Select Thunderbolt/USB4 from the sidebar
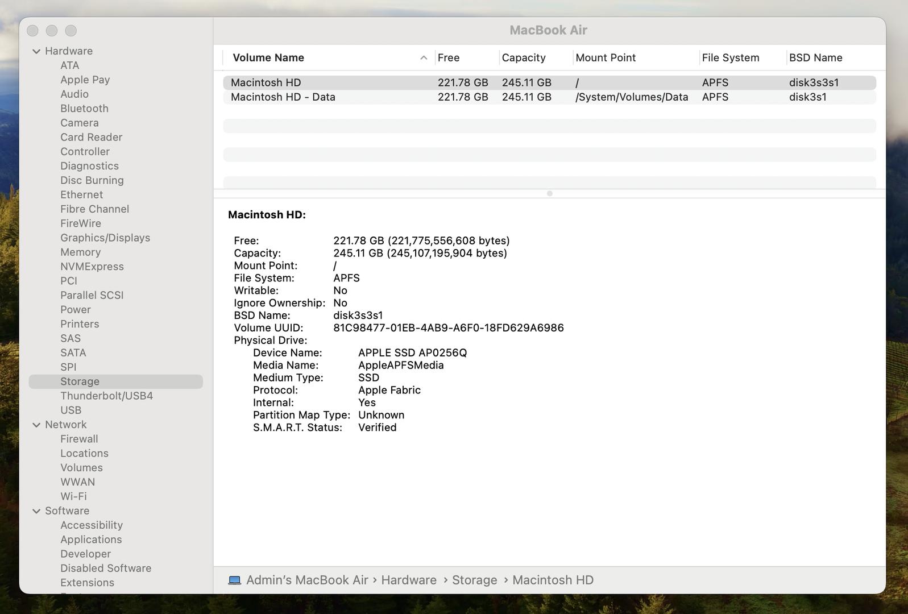The width and height of the screenshot is (908, 614). [106, 396]
